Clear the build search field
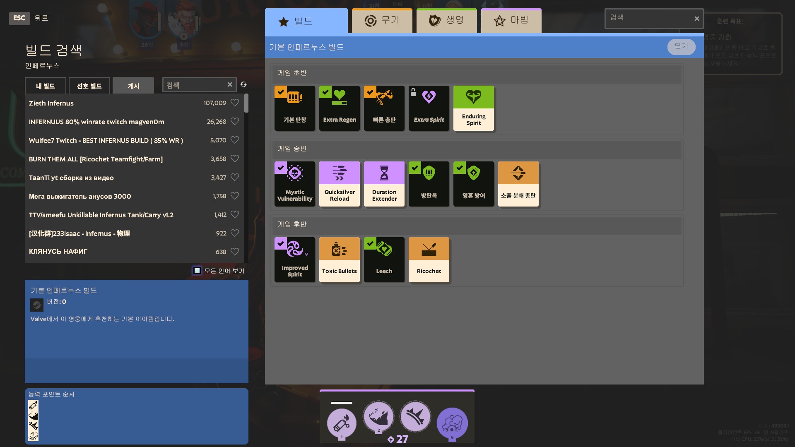The width and height of the screenshot is (795, 447). point(230,84)
